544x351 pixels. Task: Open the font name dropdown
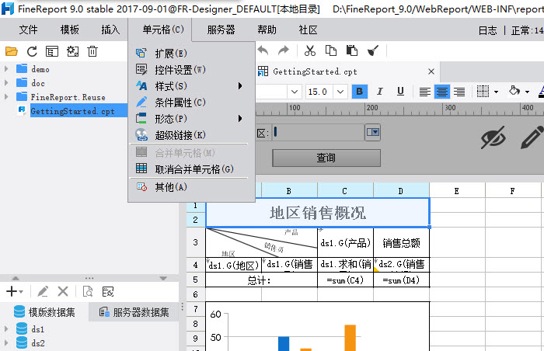point(295,92)
